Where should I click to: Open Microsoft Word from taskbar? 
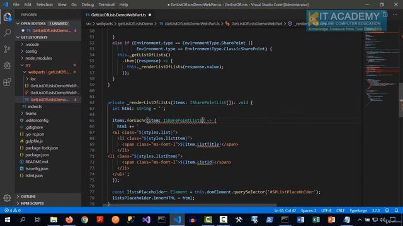[300, 220]
